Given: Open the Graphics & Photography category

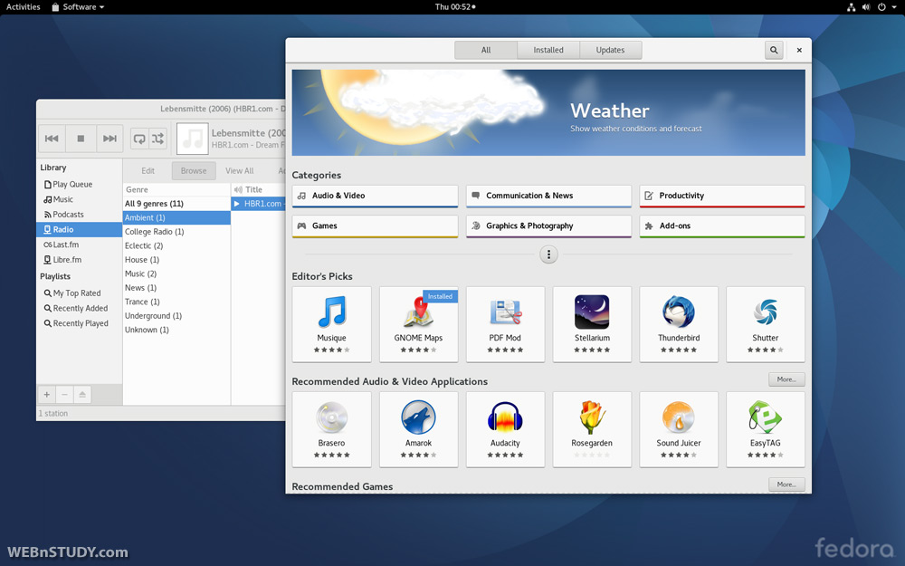Looking at the screenshot, I should click(x=549, y=225).
